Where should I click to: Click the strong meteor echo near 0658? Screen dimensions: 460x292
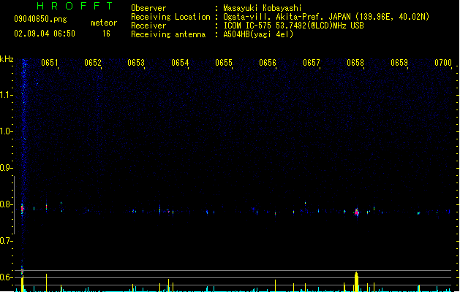357,212
